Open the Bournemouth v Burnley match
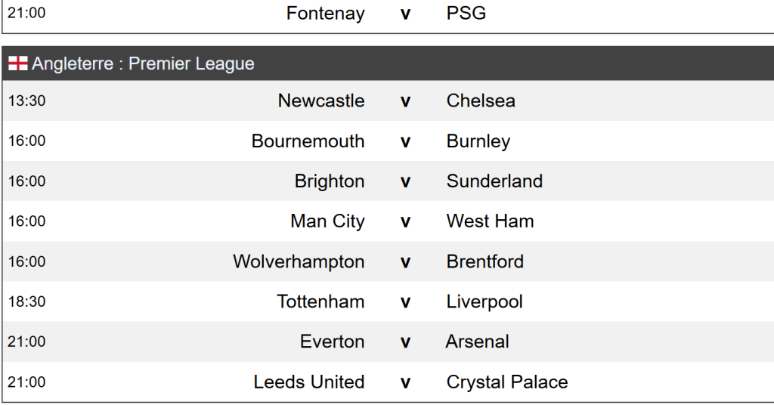 [405, 141]
